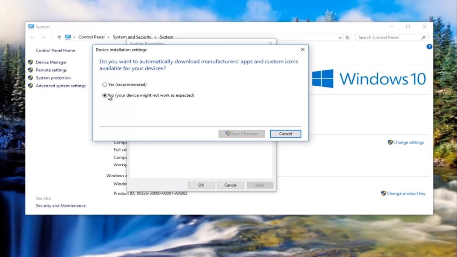Open System protection link

click(x=53, y=78)
